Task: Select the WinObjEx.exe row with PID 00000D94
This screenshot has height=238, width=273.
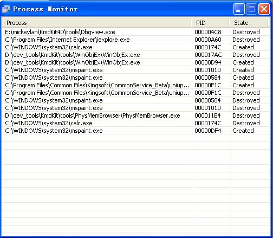Action: 135,62
